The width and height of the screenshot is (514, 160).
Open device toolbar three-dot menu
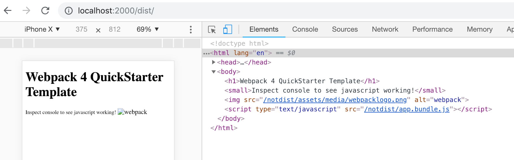click(191, 30)
